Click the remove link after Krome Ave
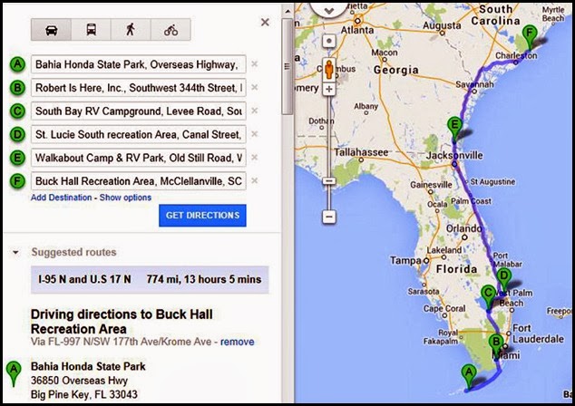This screenshot has height=406, width=575. tap(237, 342)
